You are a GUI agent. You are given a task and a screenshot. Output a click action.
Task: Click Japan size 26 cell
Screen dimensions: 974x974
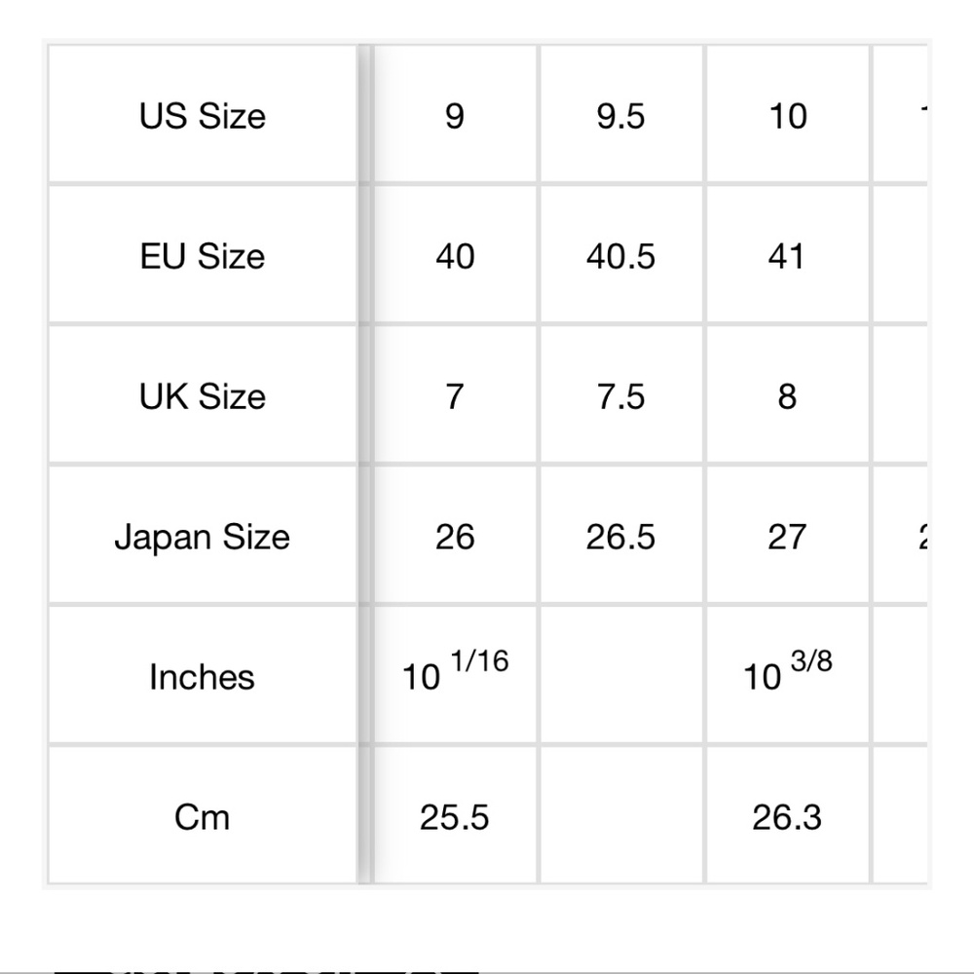(x=455, y=537)
